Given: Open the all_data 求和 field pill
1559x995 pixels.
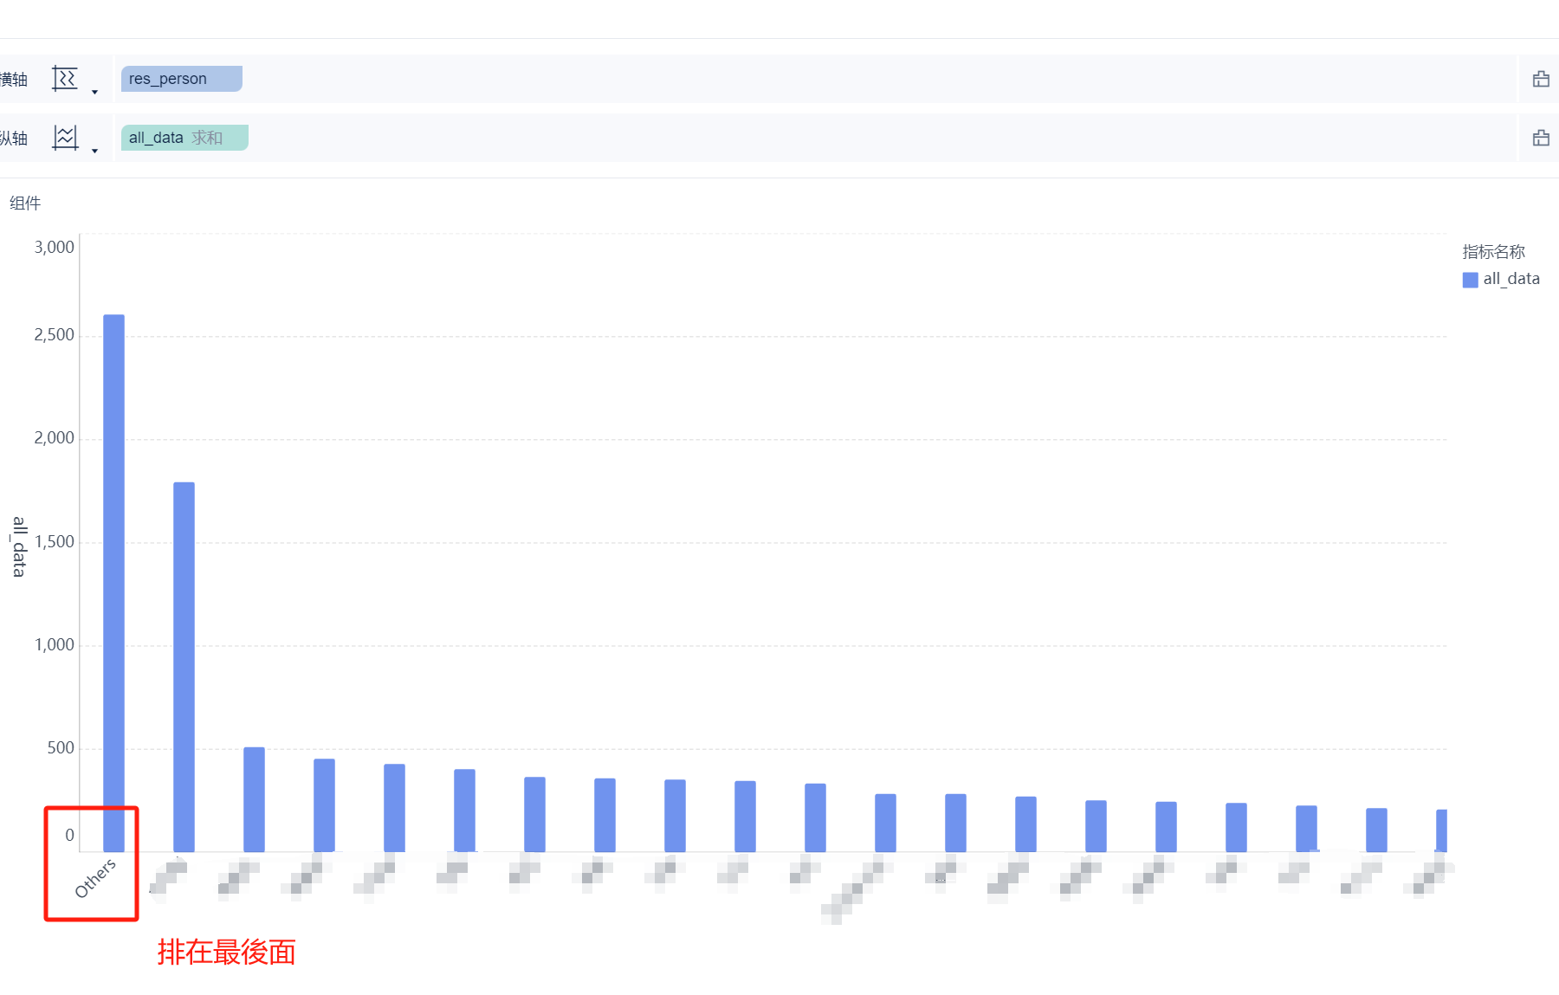Looking at the screenshot, I should (184, 138).
